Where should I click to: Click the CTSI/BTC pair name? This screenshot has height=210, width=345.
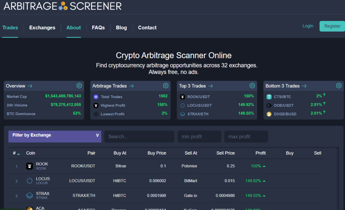pyautogui.click(x=282, y=97)
